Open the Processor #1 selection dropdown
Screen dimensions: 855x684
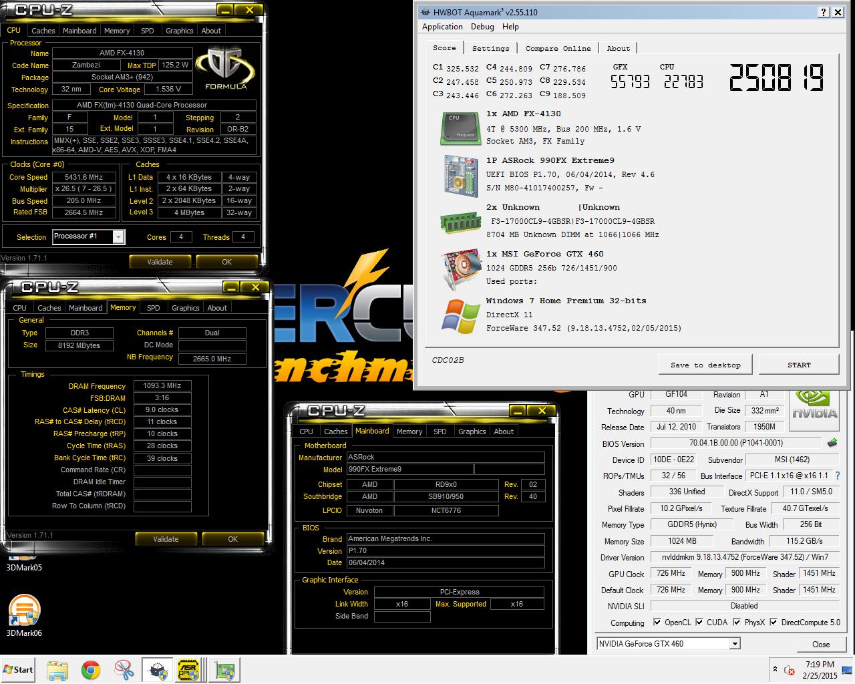pos(118,236)
